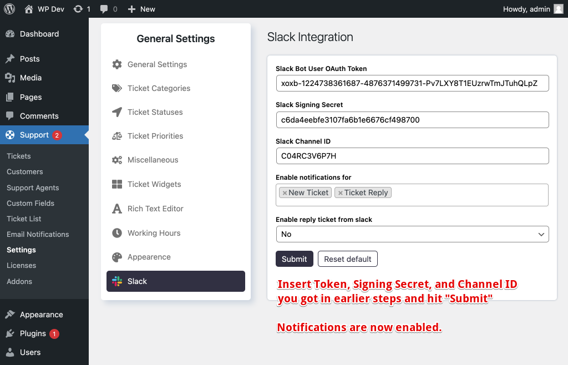Click the Ticket Categories tags icon
The height and width of the screenshot is (365, 568).
117,88
